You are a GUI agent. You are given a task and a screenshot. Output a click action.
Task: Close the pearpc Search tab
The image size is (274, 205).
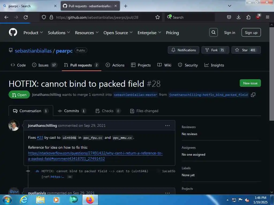55,6
